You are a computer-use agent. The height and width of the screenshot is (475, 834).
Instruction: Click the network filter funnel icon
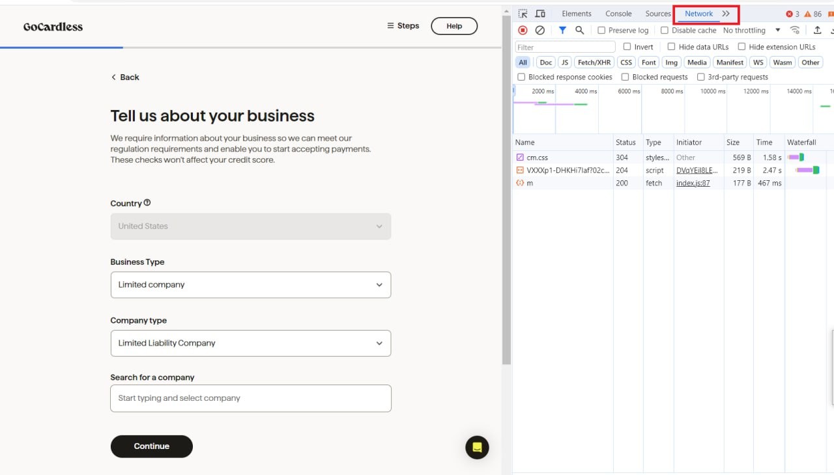[562, 30]
